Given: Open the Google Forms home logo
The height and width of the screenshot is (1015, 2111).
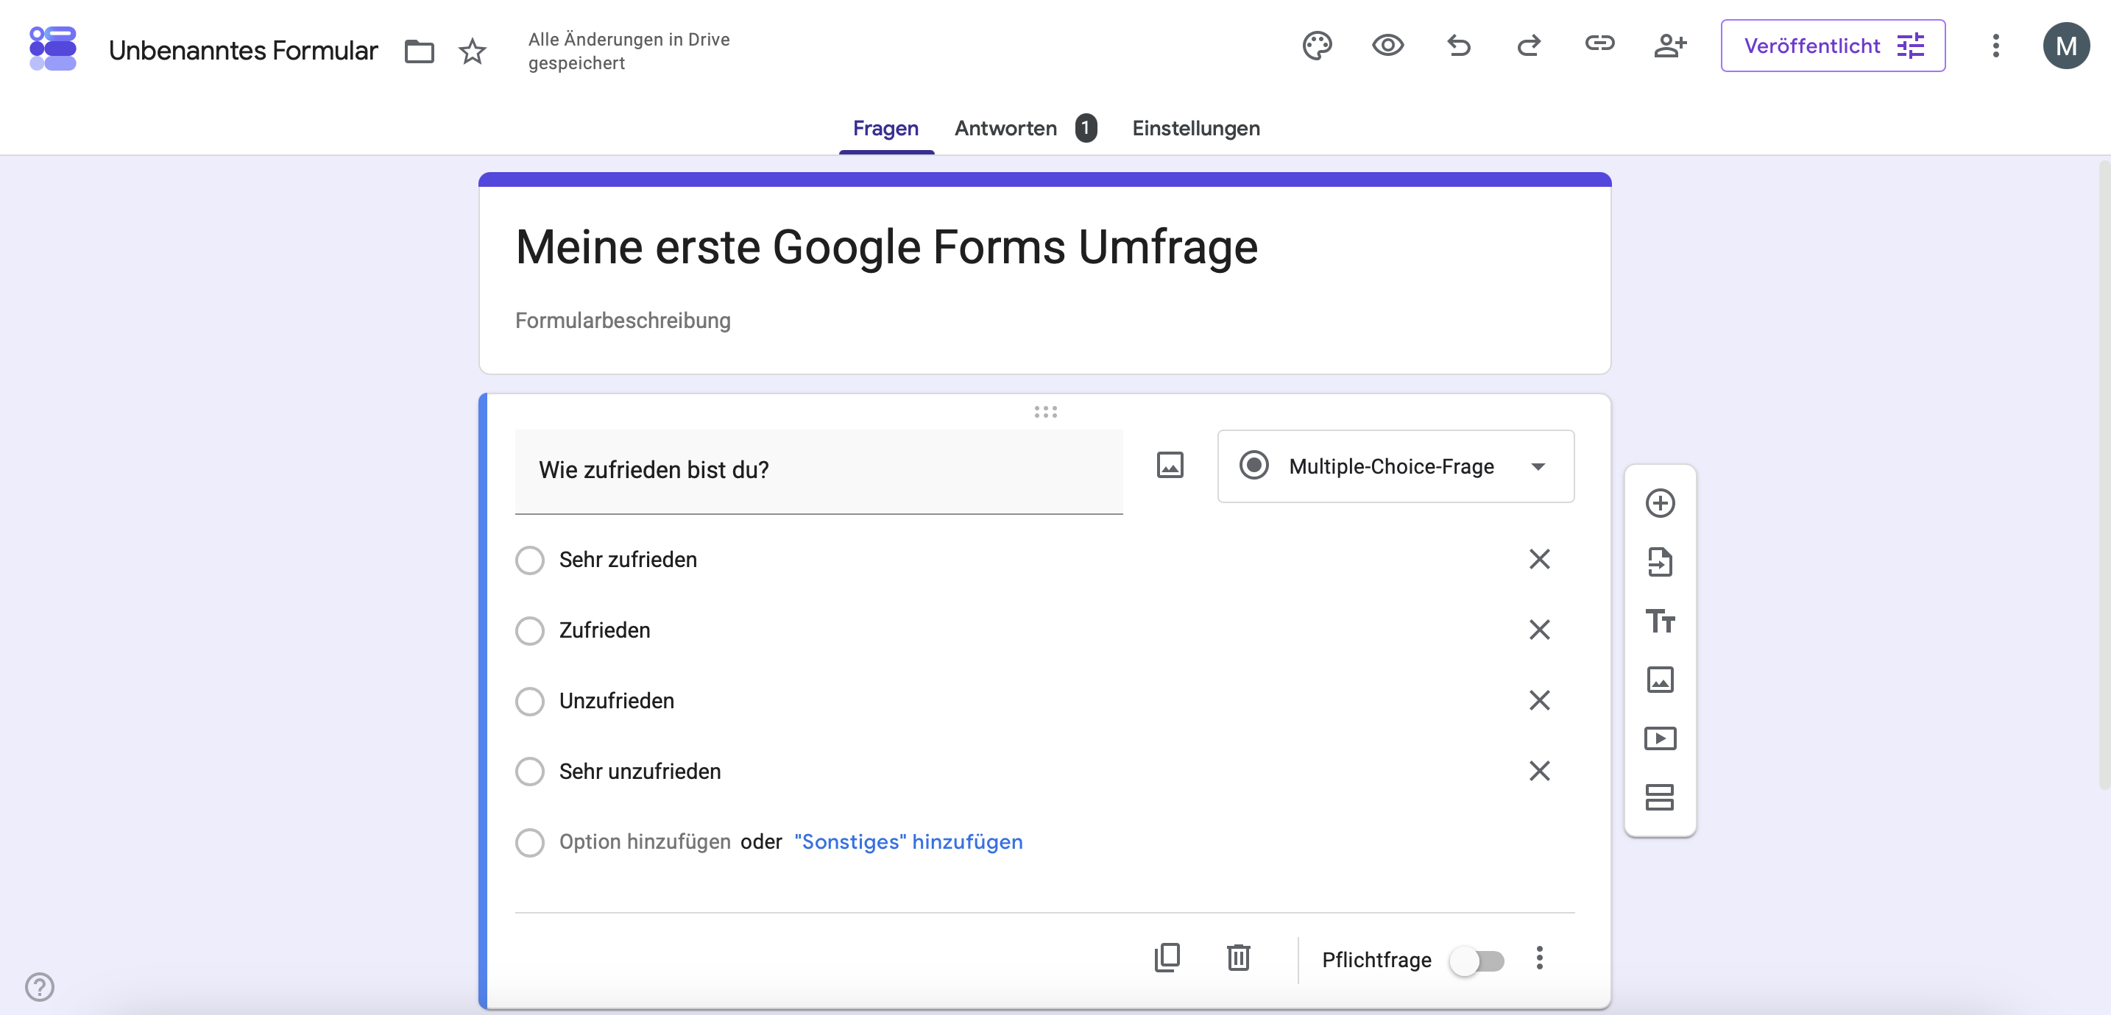Looking at the screenshot, I should point(52,49).
